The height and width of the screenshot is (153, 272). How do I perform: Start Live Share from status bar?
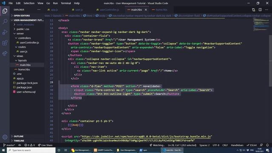click(x=45, y=145)
